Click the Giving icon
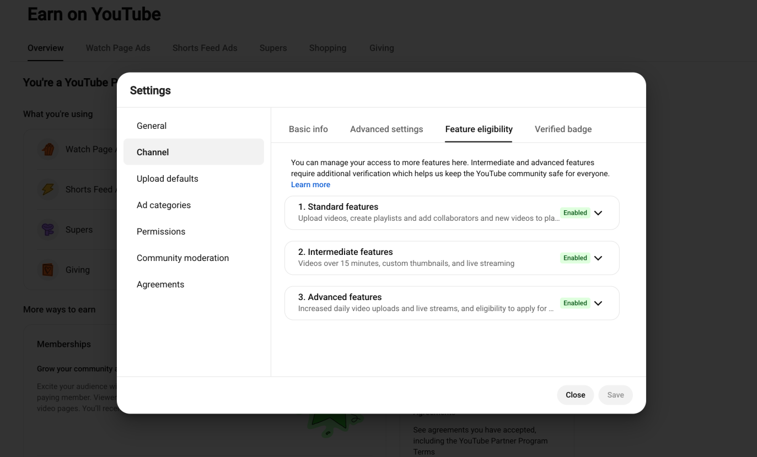The width and height of the screenshot is (757, 457). pos(48,270)
